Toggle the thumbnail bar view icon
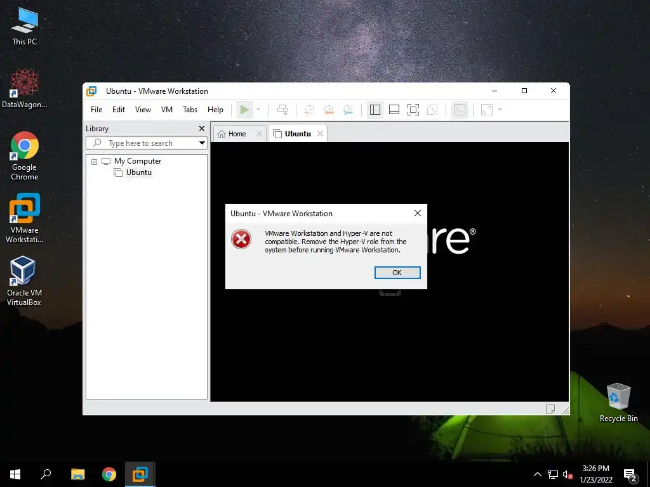Viewport: 650px width, 487px height. pos(394,110)
